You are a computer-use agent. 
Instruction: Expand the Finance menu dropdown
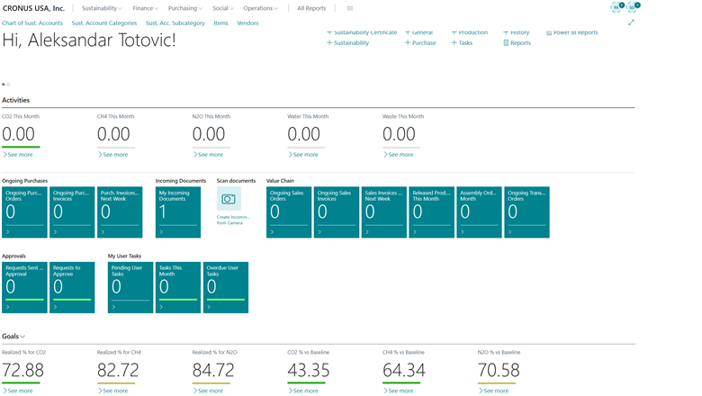pos(145,8)
